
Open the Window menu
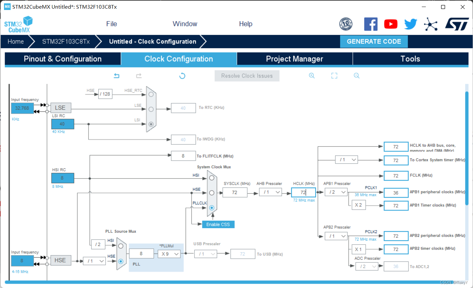pos(185,24)
